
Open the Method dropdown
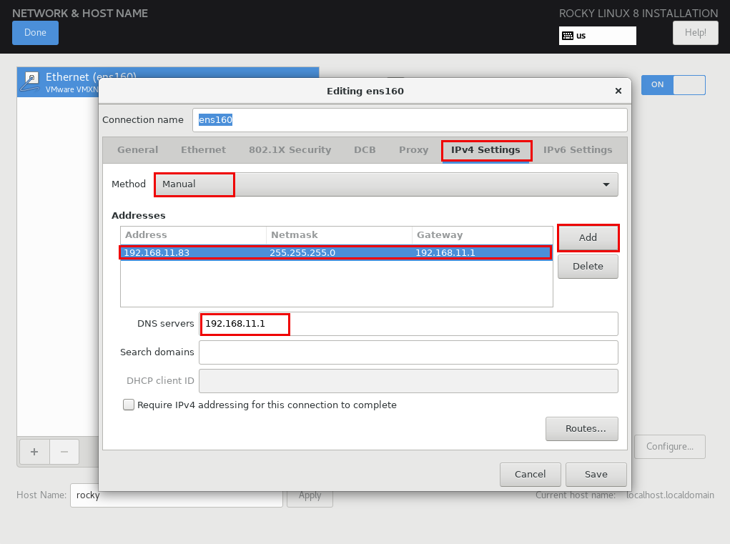tap(386, 184)
